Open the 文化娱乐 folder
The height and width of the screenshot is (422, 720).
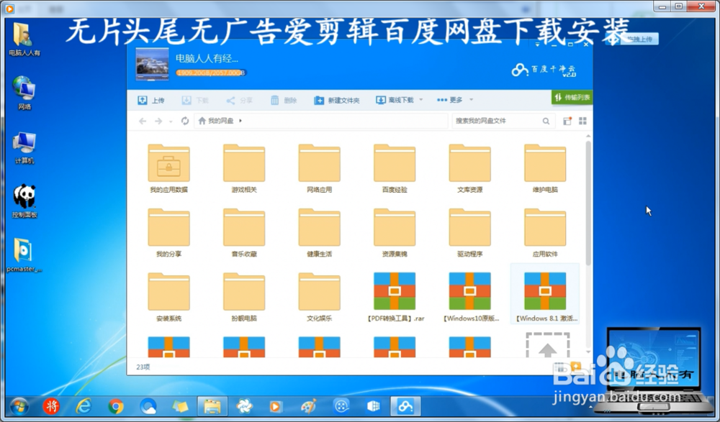pyautogui.click(x=319, y=297)
